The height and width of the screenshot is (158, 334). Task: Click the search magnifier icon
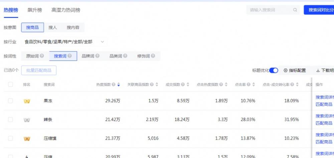295,10
